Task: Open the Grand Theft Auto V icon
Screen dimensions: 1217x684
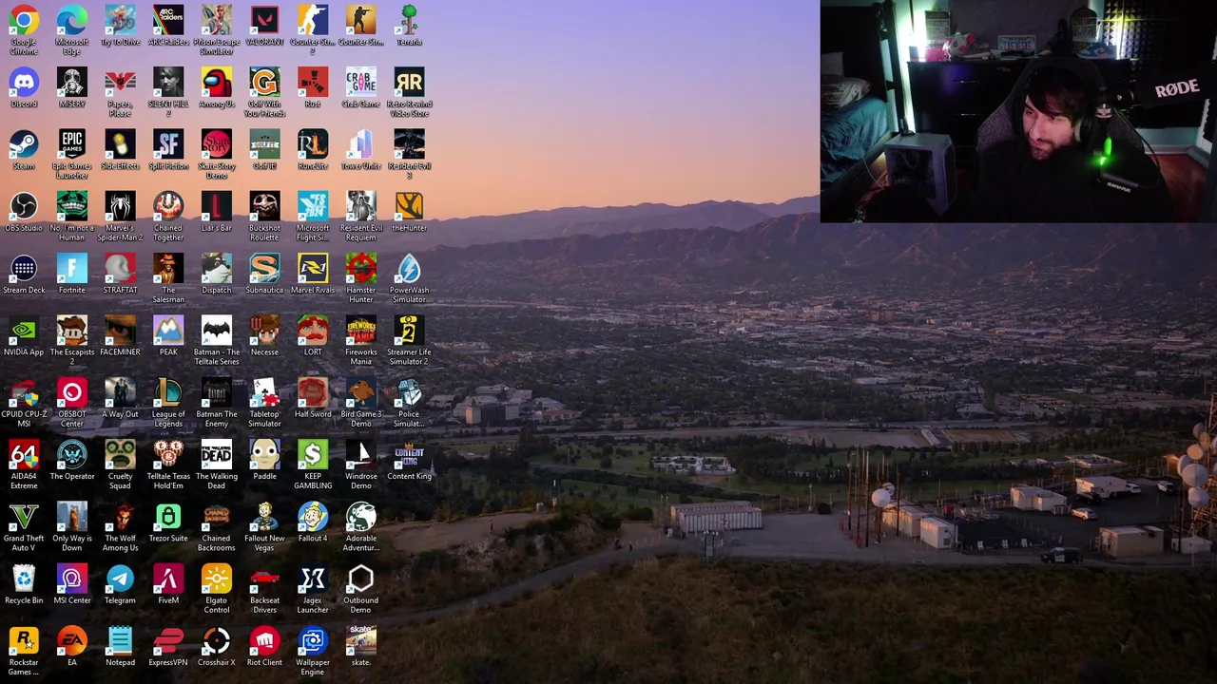Action: [x=24, y=517]
